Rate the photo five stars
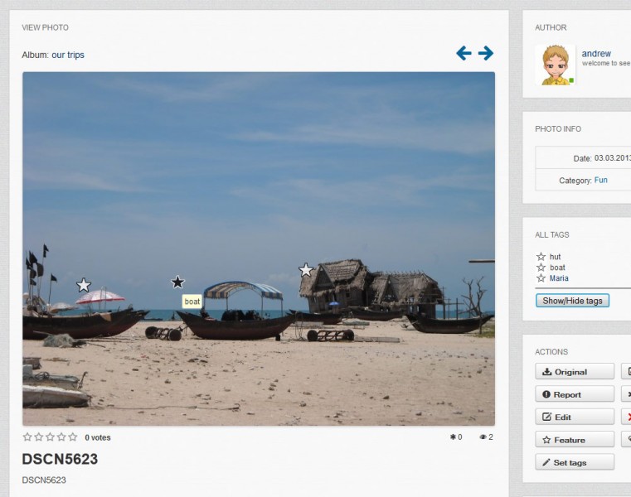 [72, 437]
